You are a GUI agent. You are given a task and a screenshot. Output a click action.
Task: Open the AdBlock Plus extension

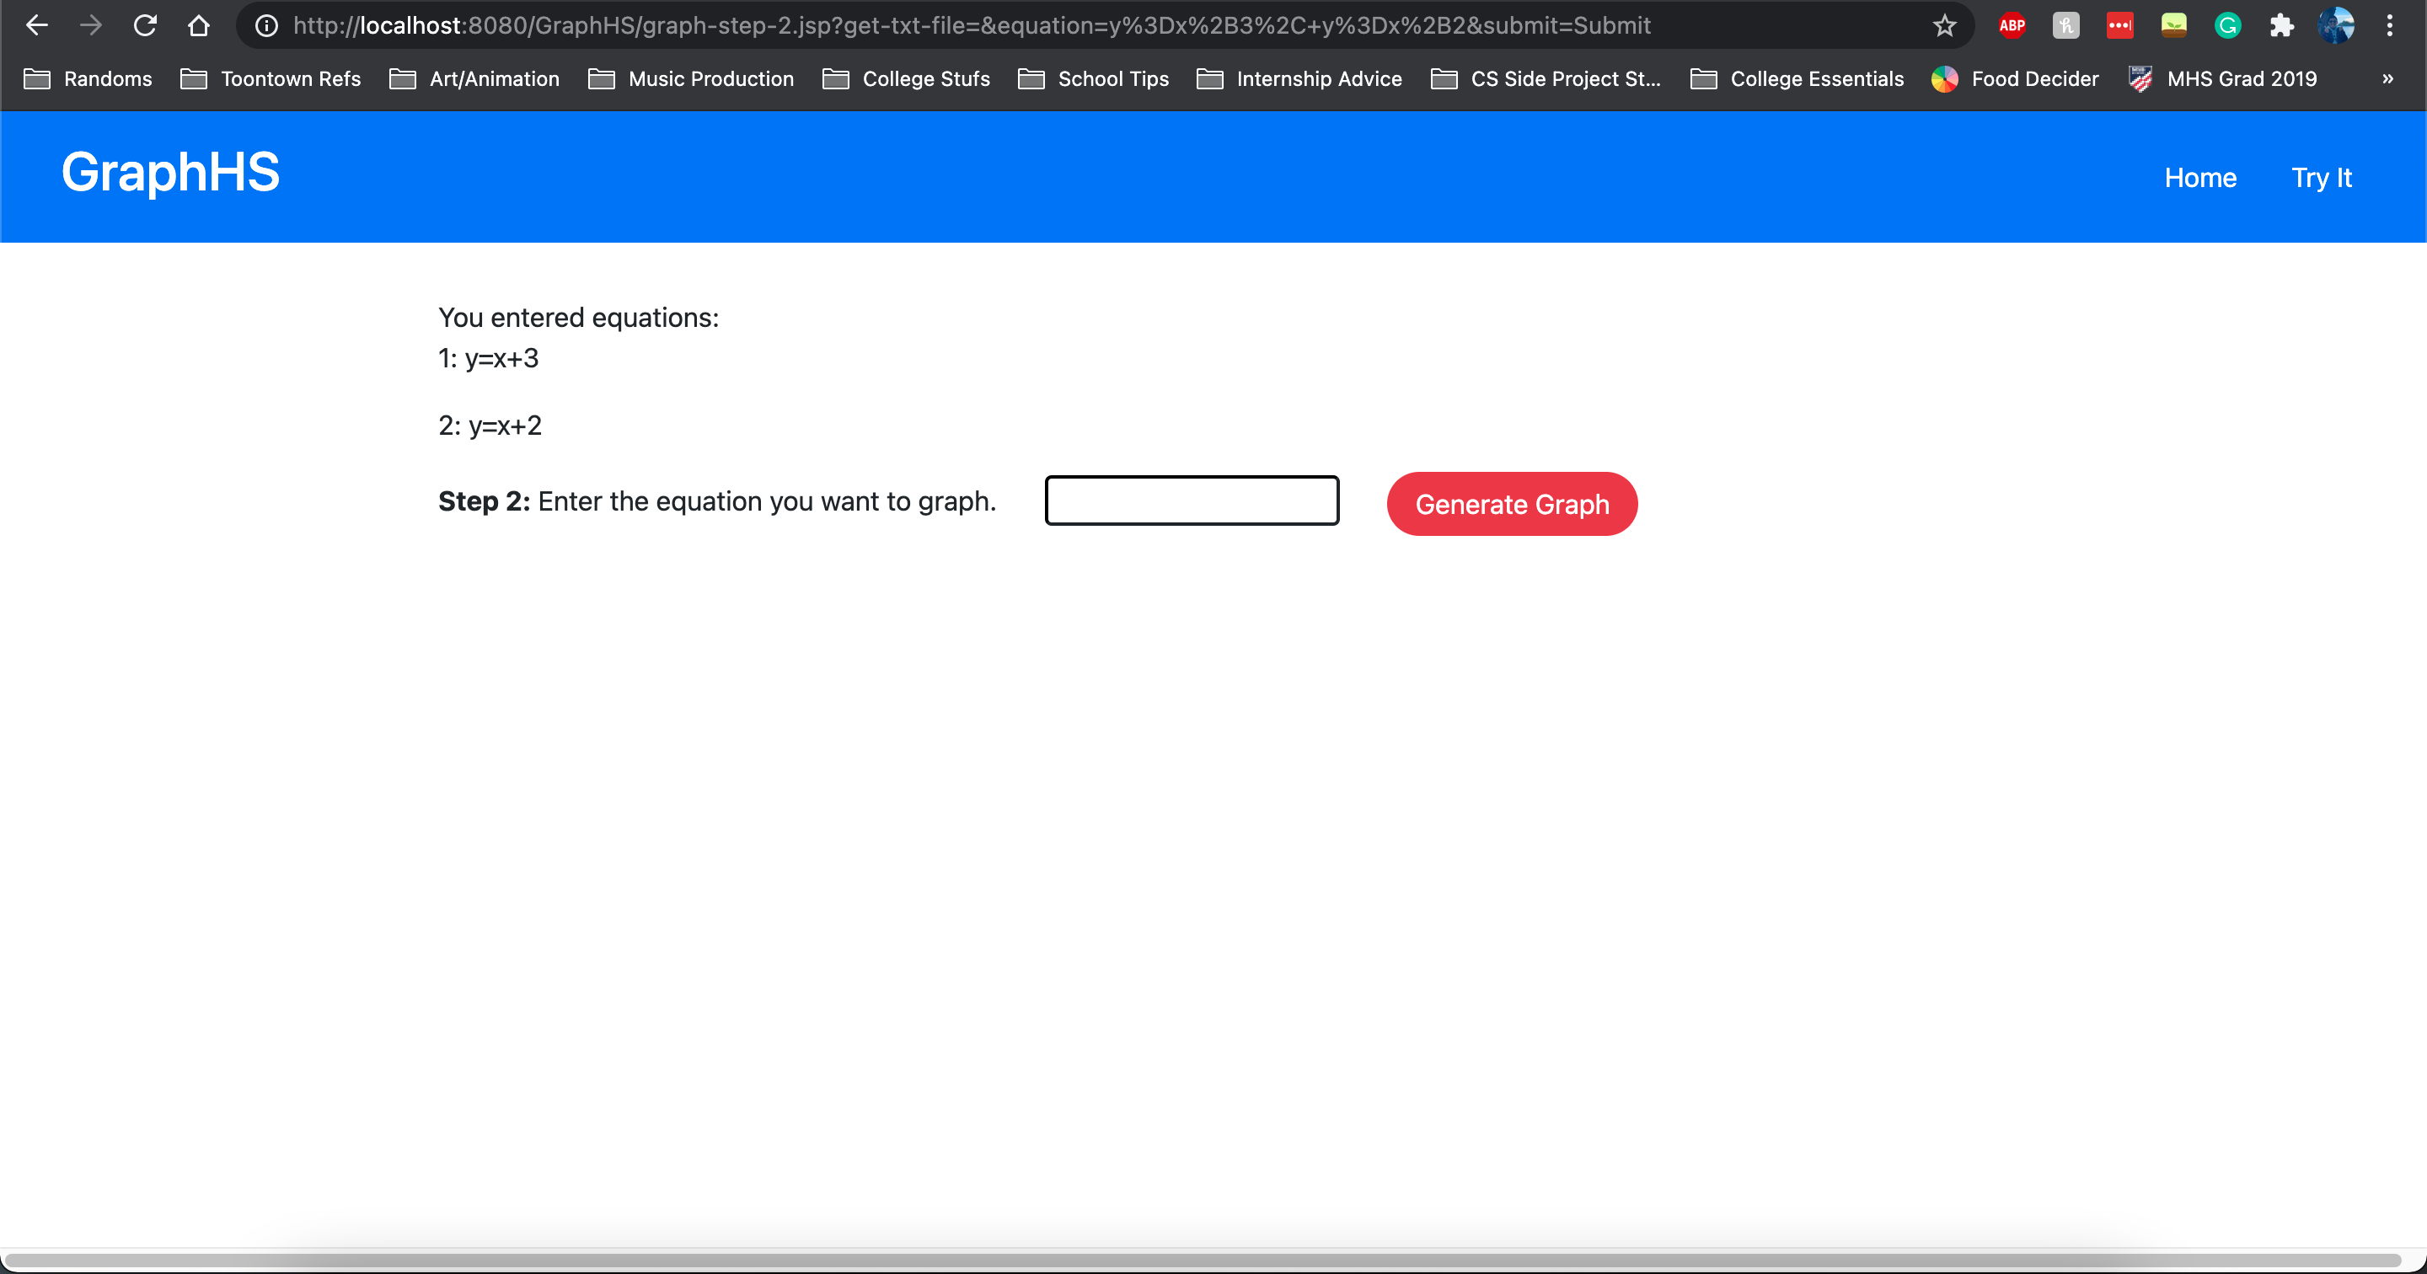click(x=2012, y=25)
